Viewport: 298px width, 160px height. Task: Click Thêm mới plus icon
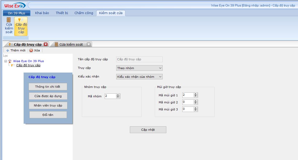[8, 50]
